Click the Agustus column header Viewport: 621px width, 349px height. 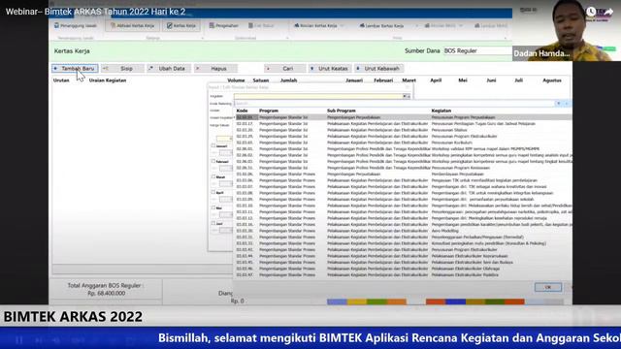click(x=552, y=80)
